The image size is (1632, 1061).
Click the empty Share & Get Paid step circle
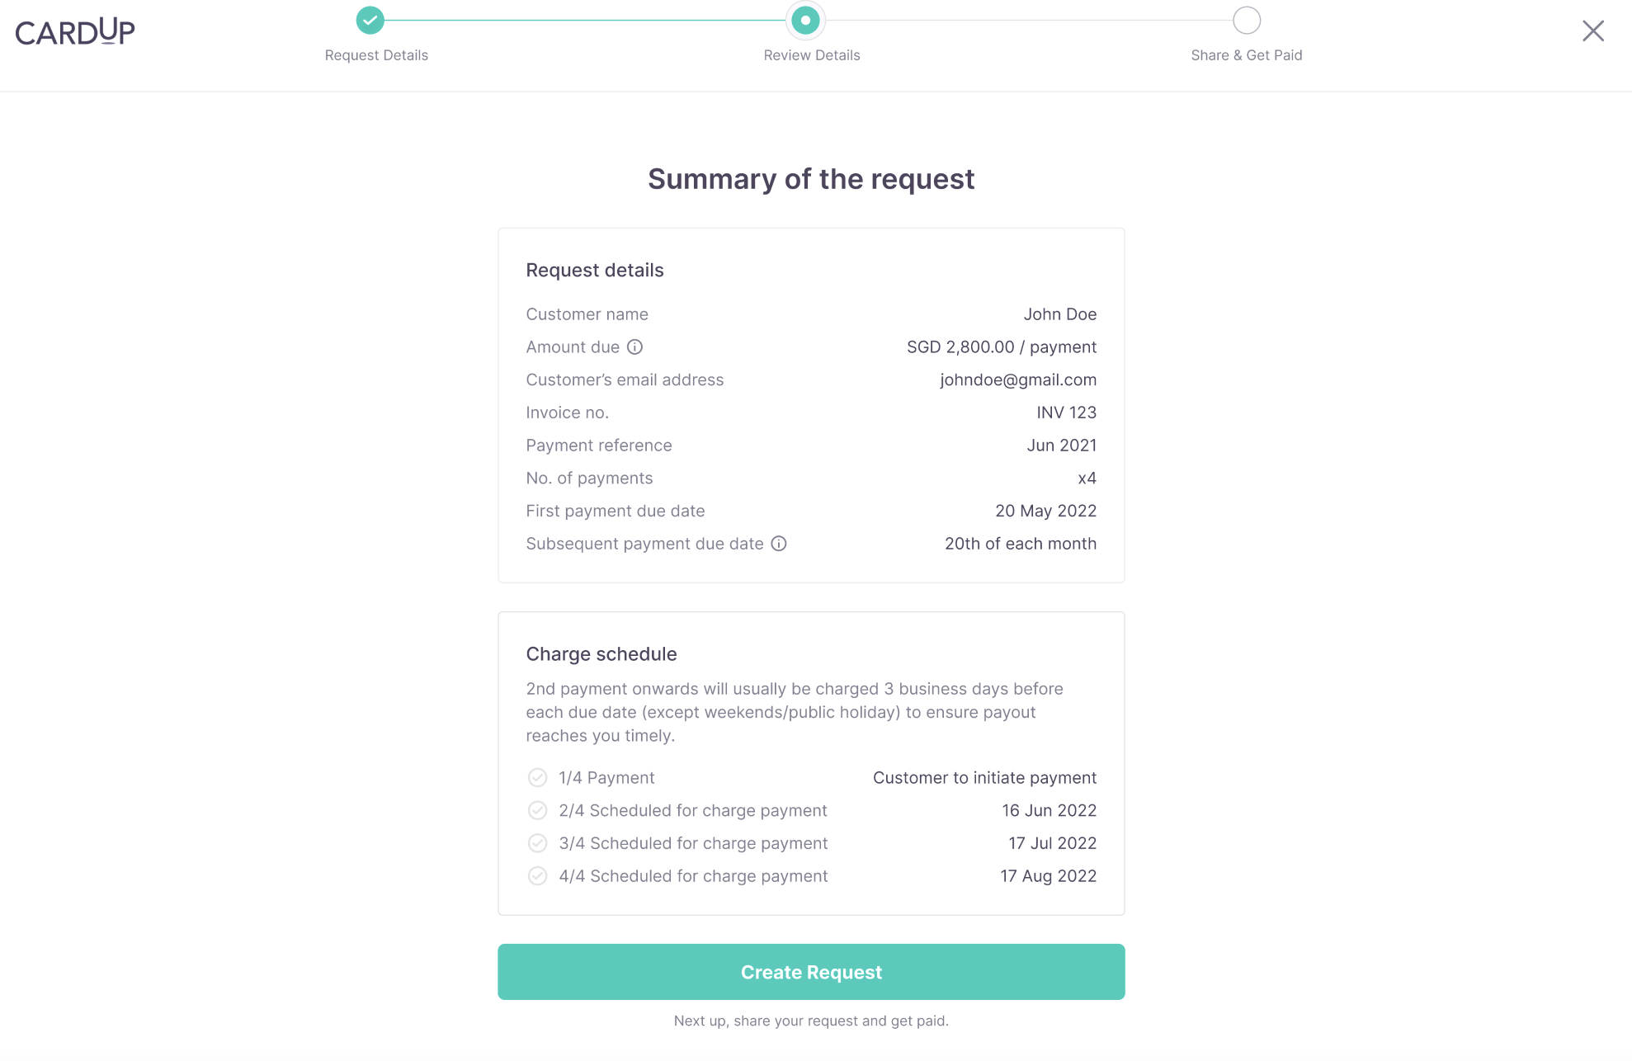1247,20
